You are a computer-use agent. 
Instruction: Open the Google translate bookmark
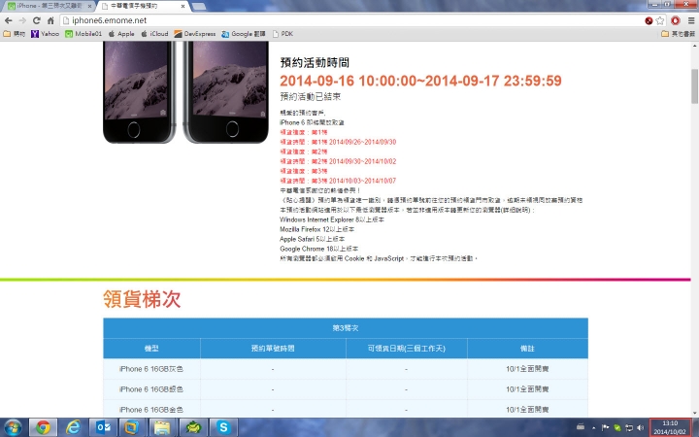(x=244, y=34)
